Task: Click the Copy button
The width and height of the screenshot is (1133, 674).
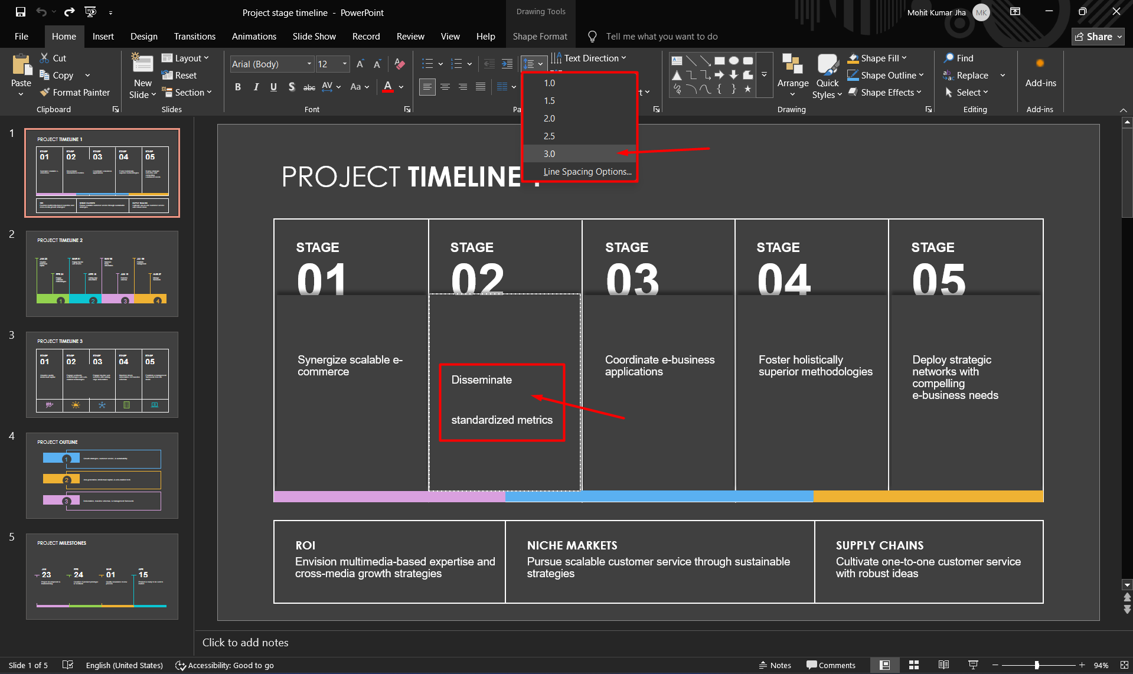Action: coord(57,75)
